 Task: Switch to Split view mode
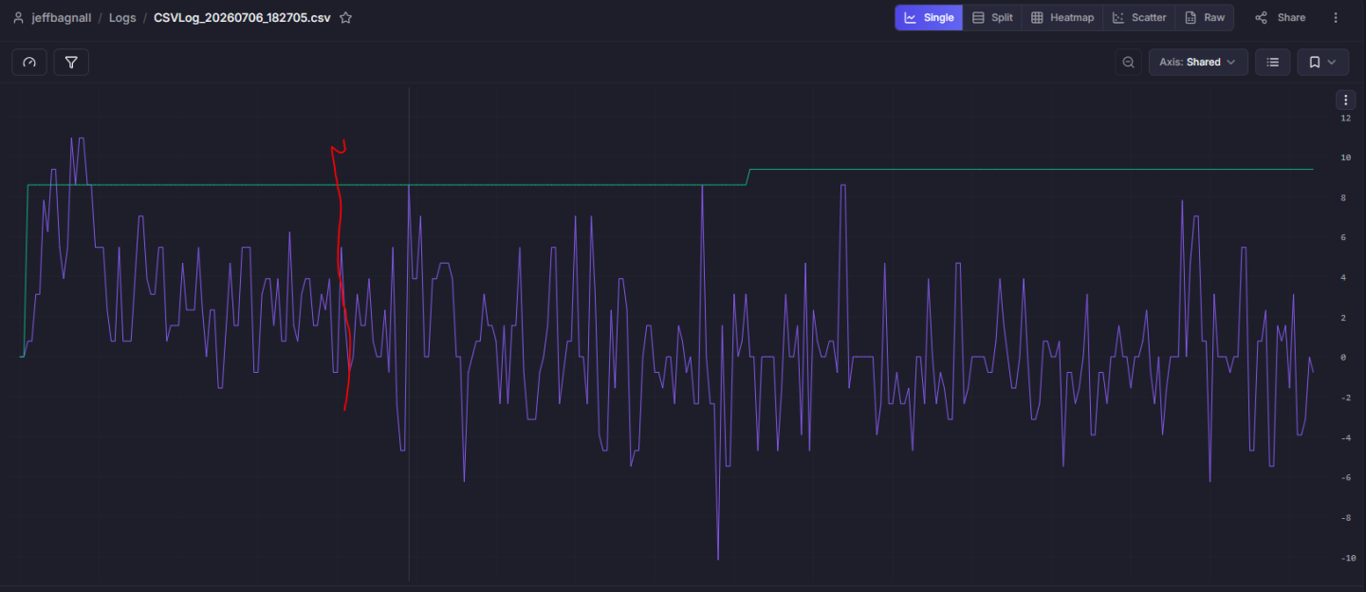[x=992, y=18]
